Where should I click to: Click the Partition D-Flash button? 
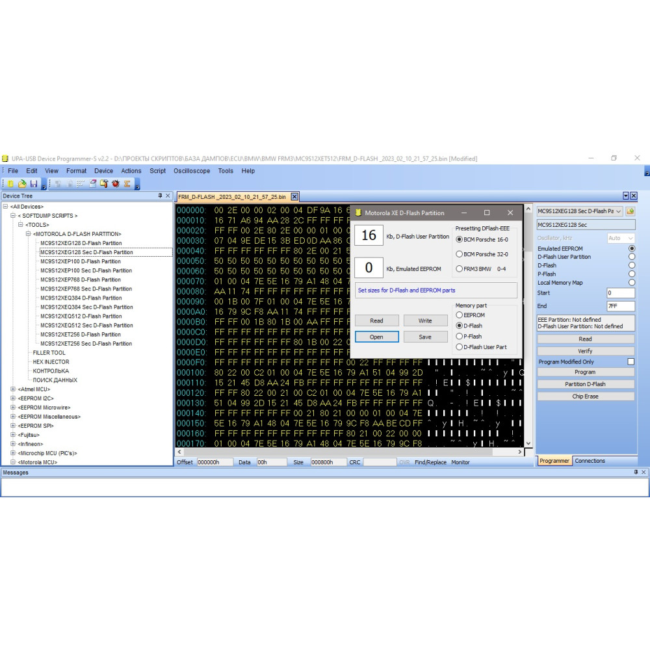(x=586, y=384)
